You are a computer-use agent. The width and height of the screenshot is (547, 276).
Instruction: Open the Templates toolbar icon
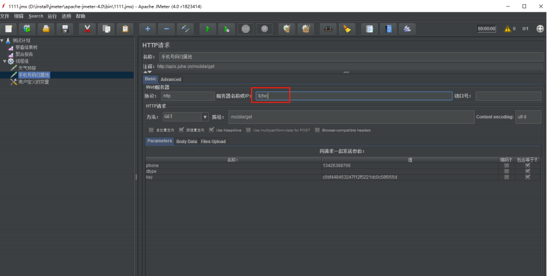pyautogui.click(x=27, y=29)
